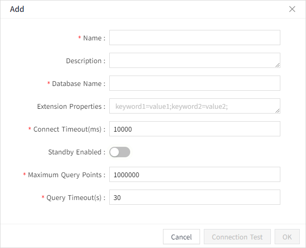Click the resize grip on the Description textarea
The image size is (306, 248).
[x=277, y=65]
